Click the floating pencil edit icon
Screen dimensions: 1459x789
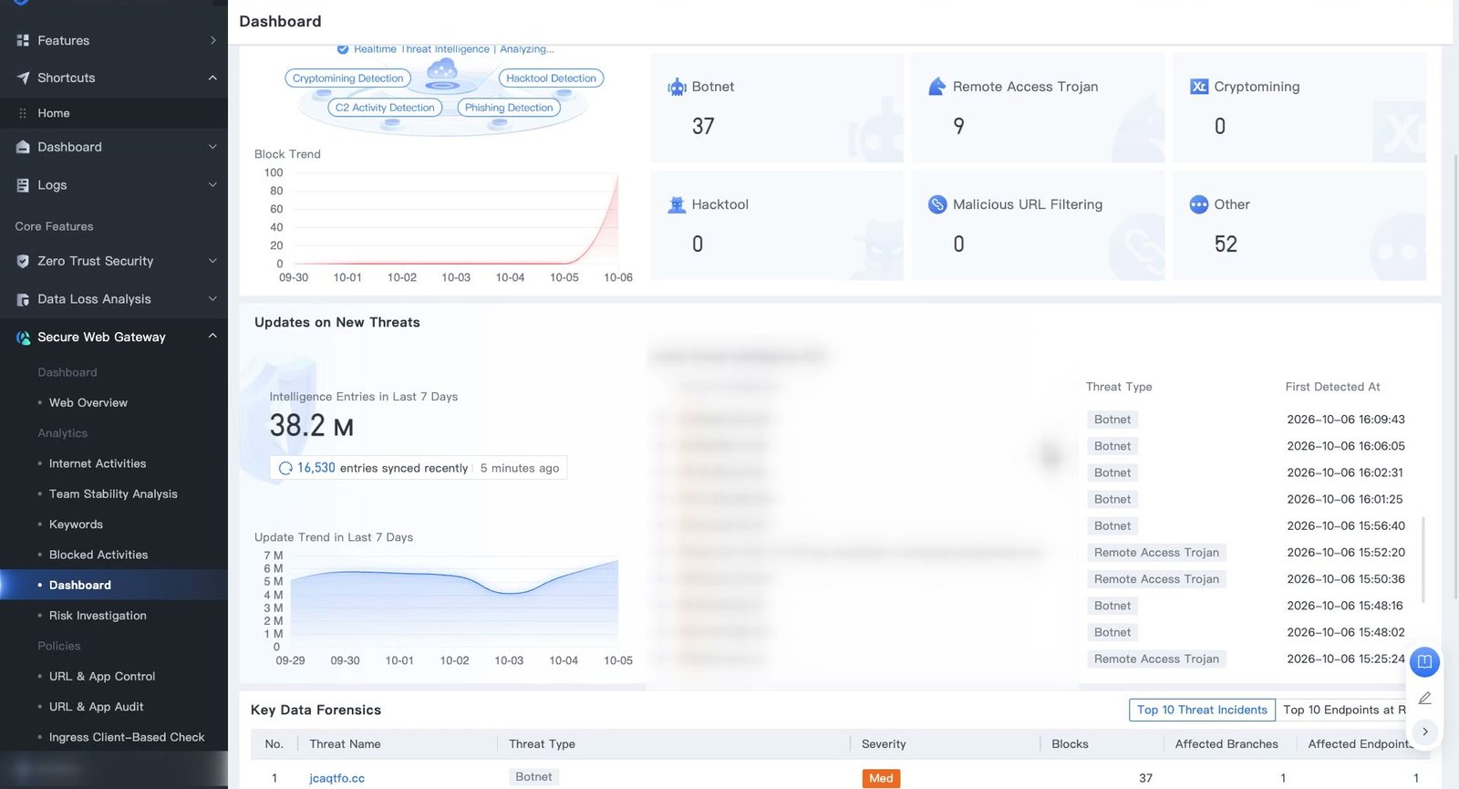[x=1424, y=698]
